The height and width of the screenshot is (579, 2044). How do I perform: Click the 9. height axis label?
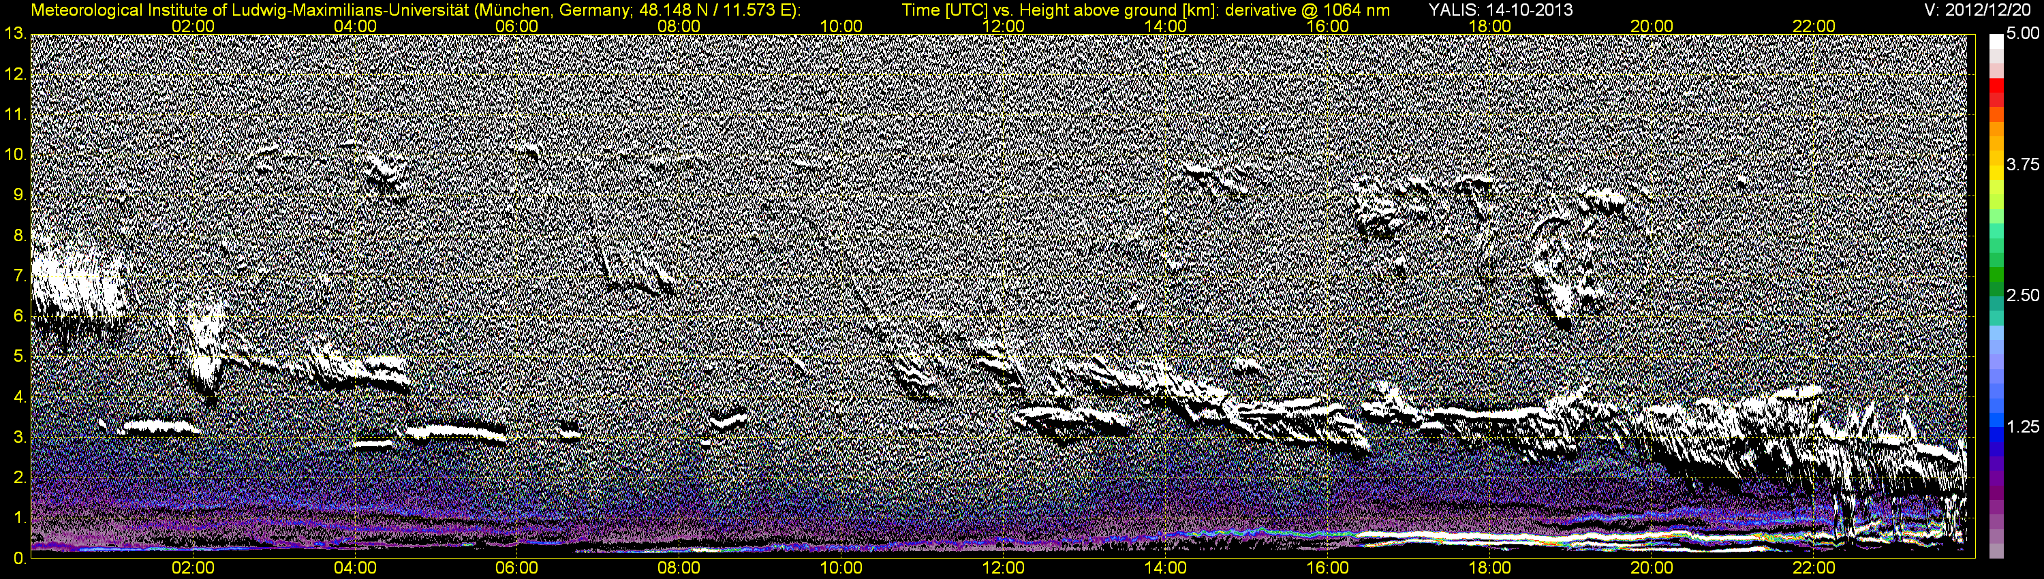[x=19, y=195]
